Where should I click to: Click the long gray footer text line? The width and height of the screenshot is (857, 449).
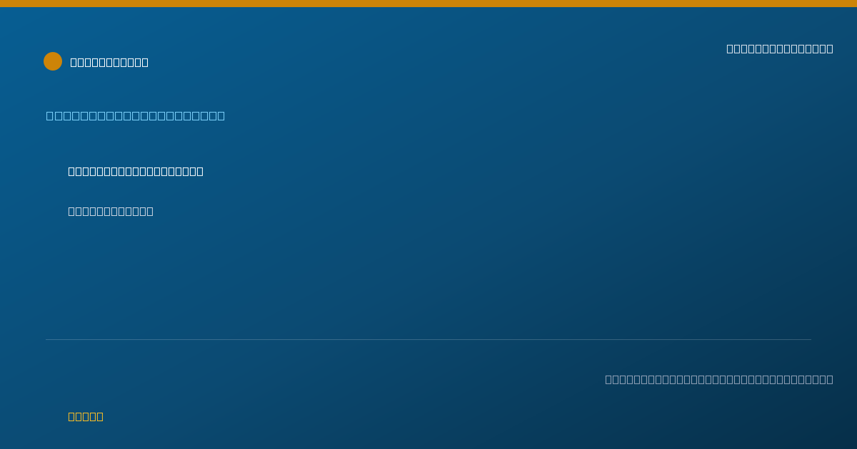click(719, 379)
